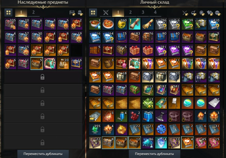
Task: Switch to personal storage tab 3
Action: [143, 12]
